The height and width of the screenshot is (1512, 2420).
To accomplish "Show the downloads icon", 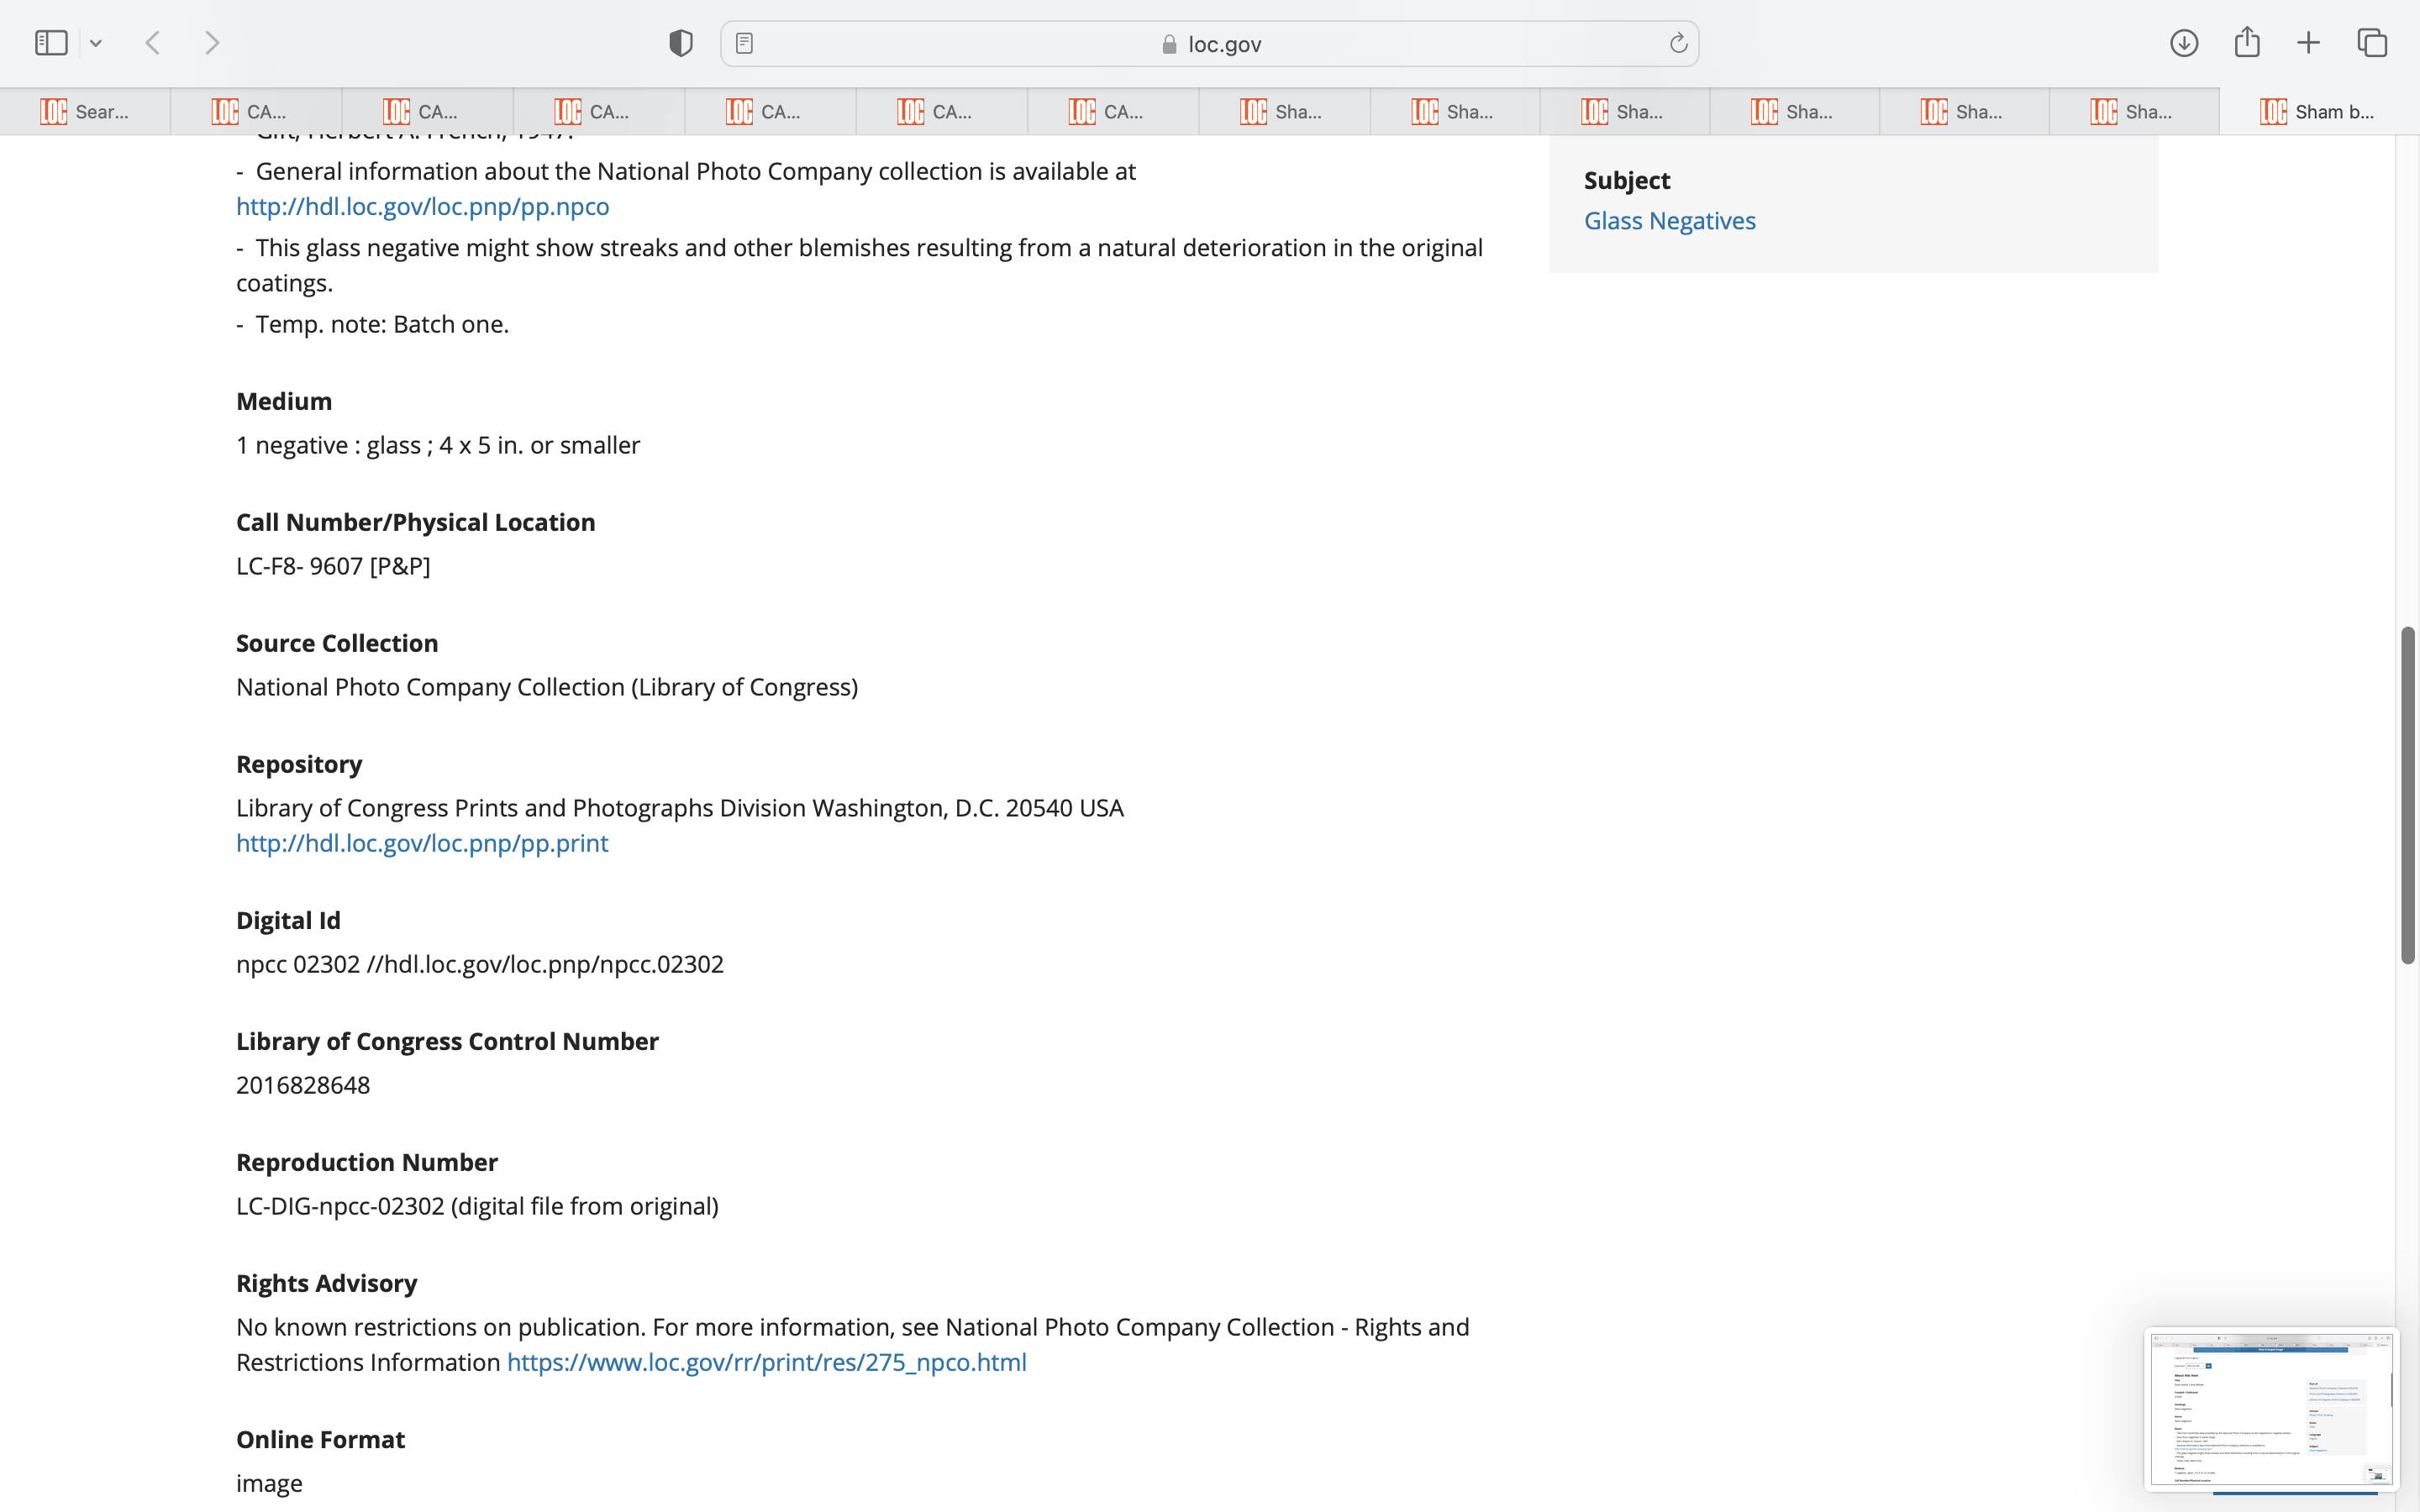I will point(2184,43).
